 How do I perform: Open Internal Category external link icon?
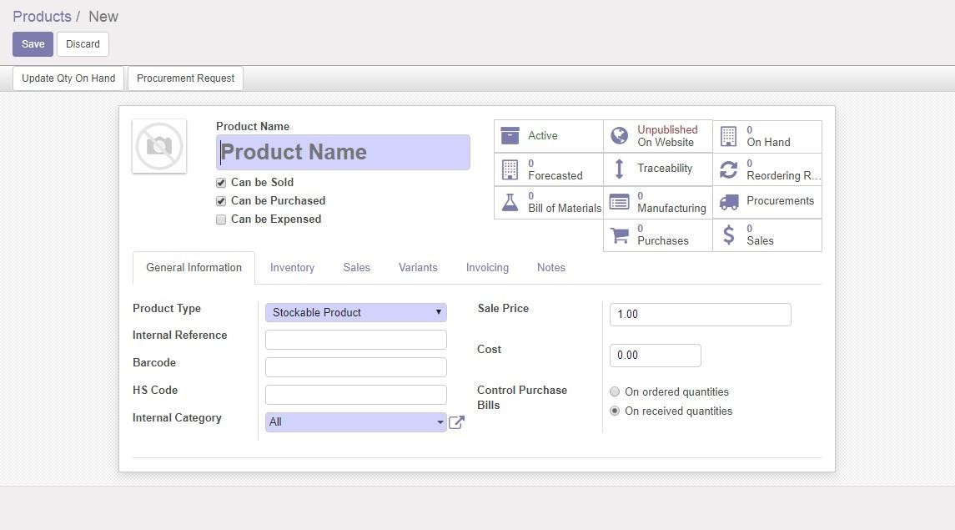tap(456, 421)
